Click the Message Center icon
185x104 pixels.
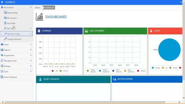(2, 60)
